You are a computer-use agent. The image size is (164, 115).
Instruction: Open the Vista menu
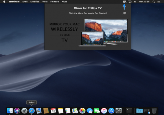click(45, 2)
